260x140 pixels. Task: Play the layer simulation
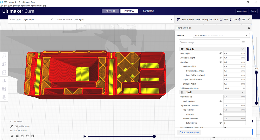click(x=85, y=137)
